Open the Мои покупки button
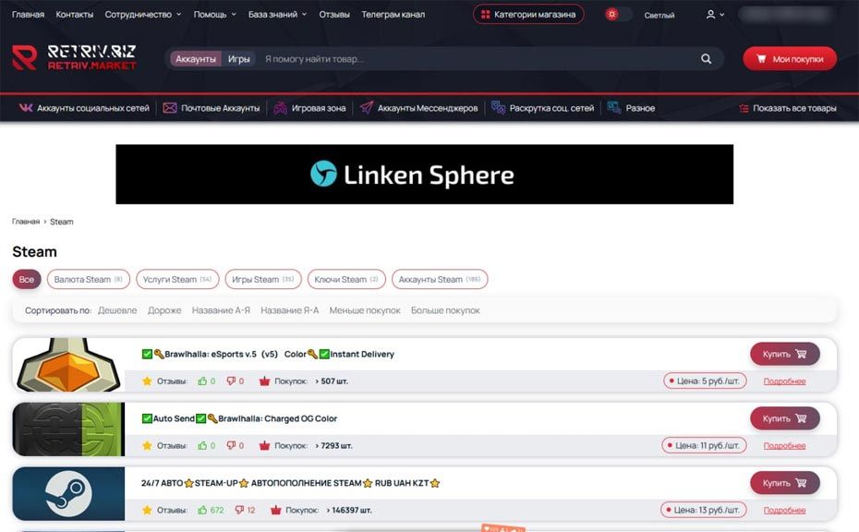The height and width of the screenshot is (532, 859). pyautogui.click(x=790, y=58)
